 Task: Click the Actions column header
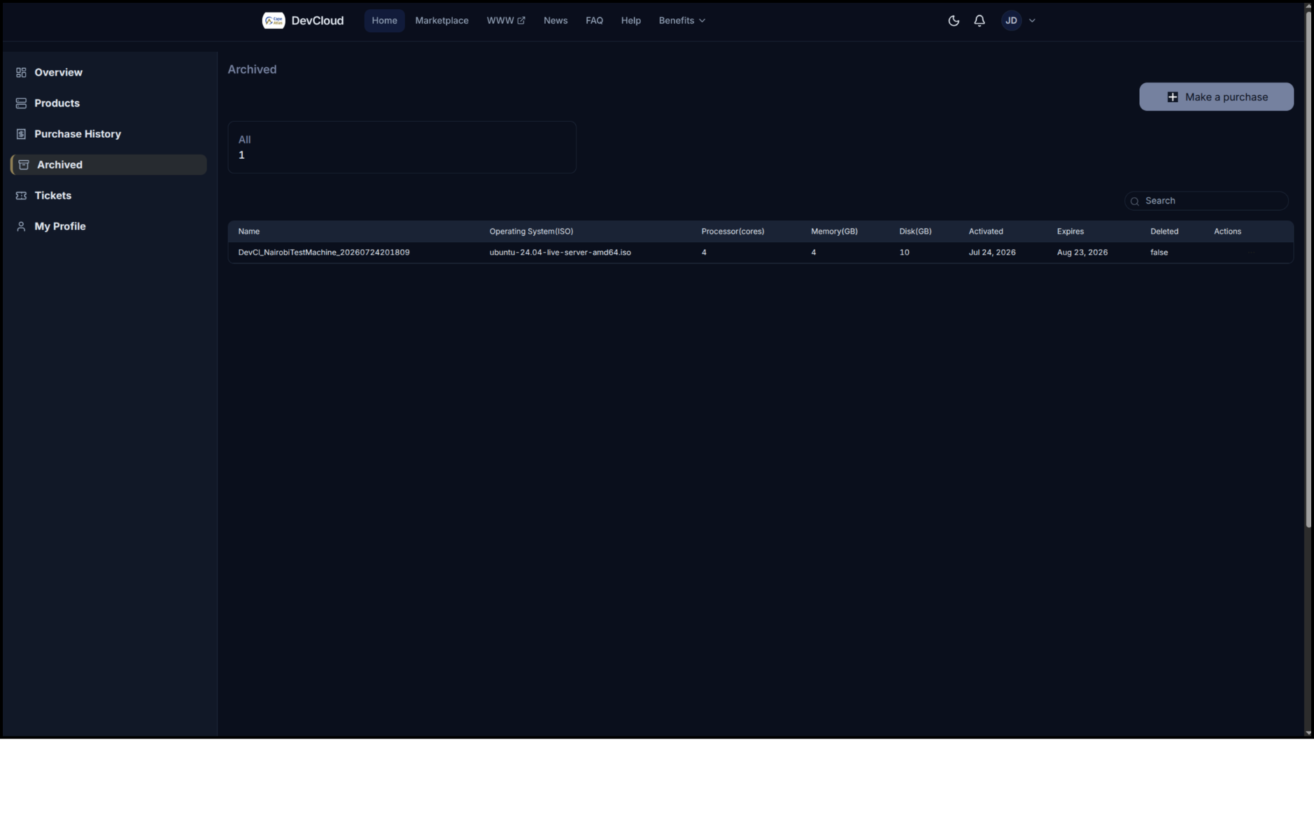(1227, 231)
